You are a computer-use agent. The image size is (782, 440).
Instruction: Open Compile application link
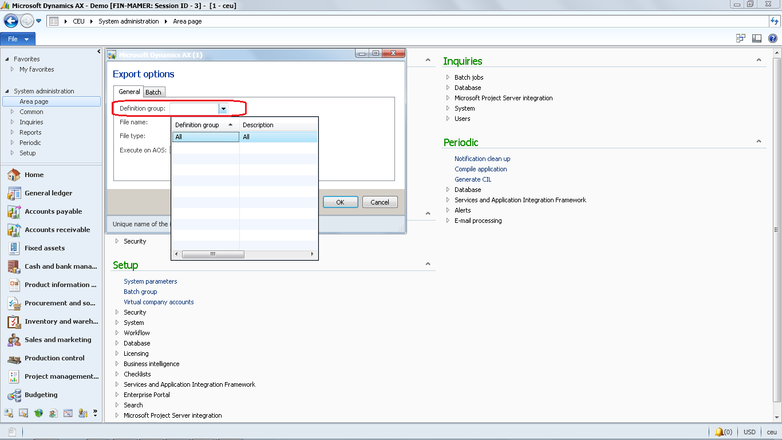point(481,169)
